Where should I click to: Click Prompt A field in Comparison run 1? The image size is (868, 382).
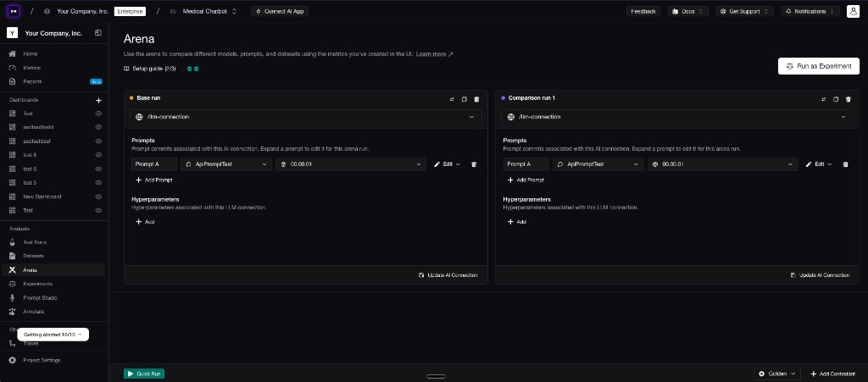click(526, 164)
